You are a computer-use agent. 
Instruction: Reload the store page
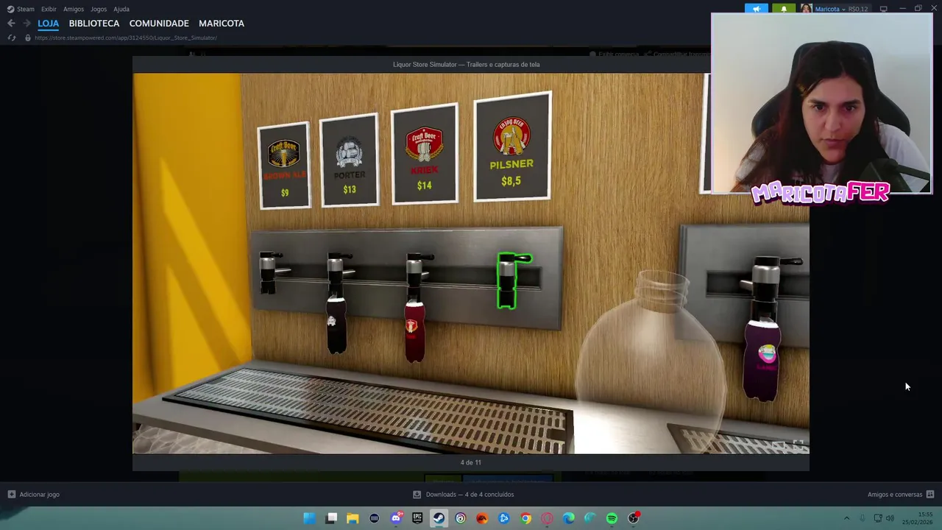tap(11, 38)
